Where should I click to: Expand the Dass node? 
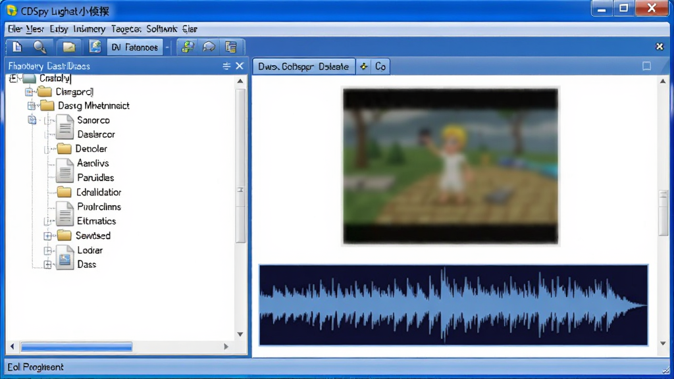click(47, 265)
